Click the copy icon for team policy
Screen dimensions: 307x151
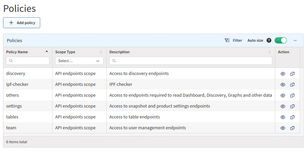point(292,128)
